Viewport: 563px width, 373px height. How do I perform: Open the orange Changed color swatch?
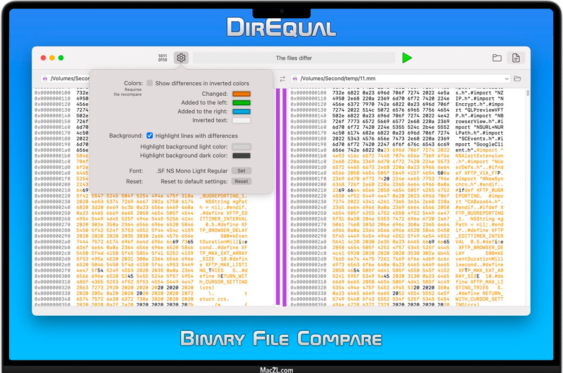point(241,94)
